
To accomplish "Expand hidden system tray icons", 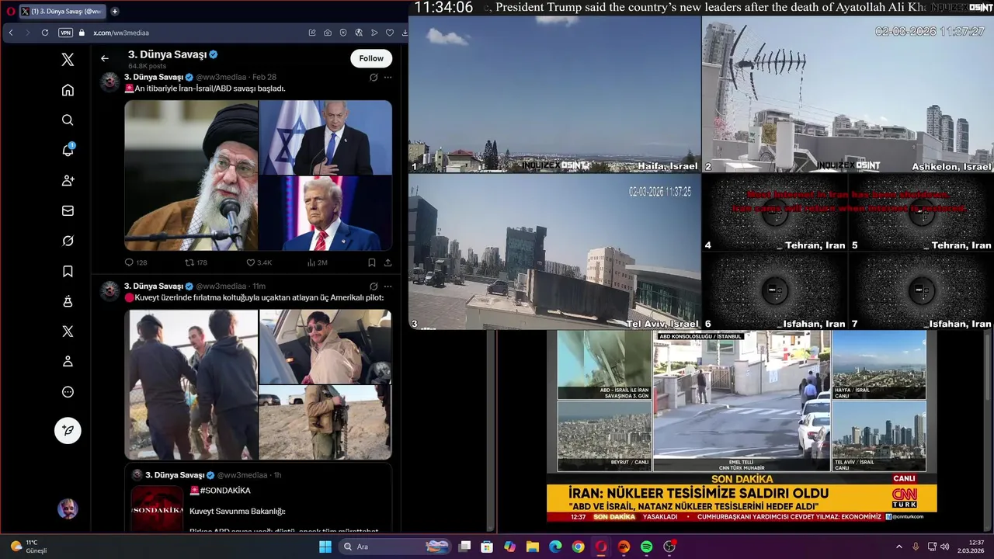I will [899, 547].
